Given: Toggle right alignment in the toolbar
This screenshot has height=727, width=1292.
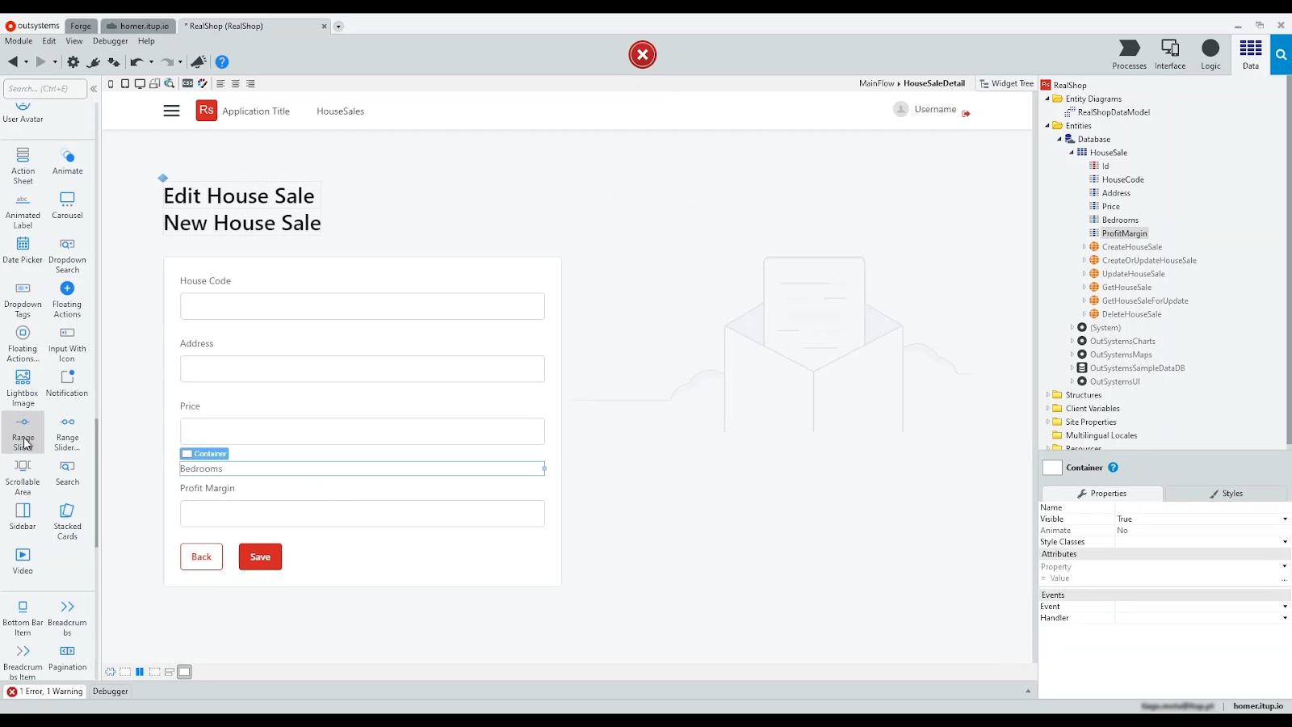Looking at the screenshot, I should pos(250,84).
